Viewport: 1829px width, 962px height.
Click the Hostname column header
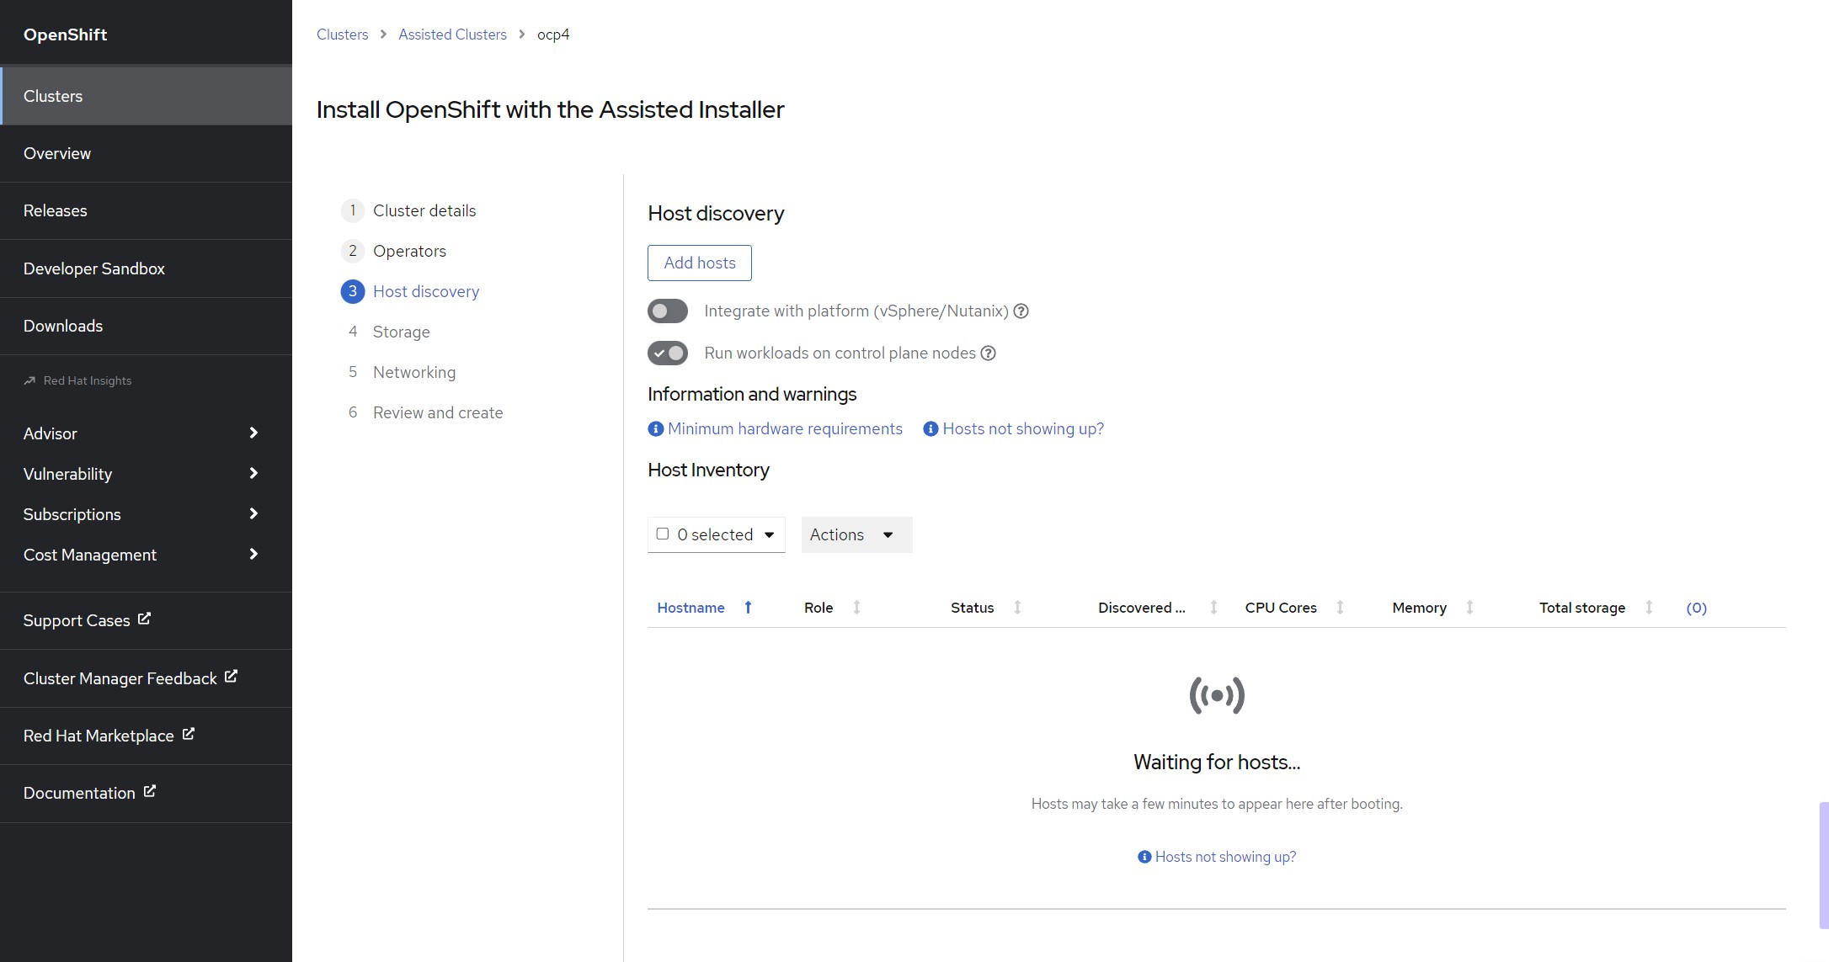coord(691,608)
